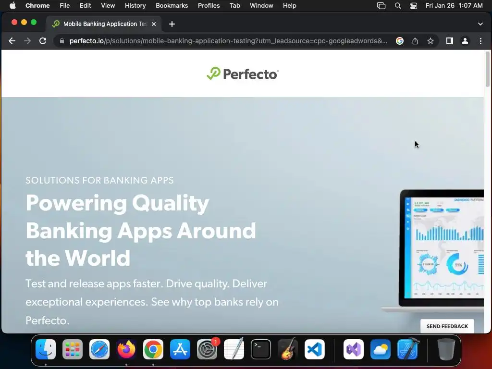Close the Mobile Banking Application tab
This screenshot has height=369, width=492.
pyautogui.click(x=153, y=24)
